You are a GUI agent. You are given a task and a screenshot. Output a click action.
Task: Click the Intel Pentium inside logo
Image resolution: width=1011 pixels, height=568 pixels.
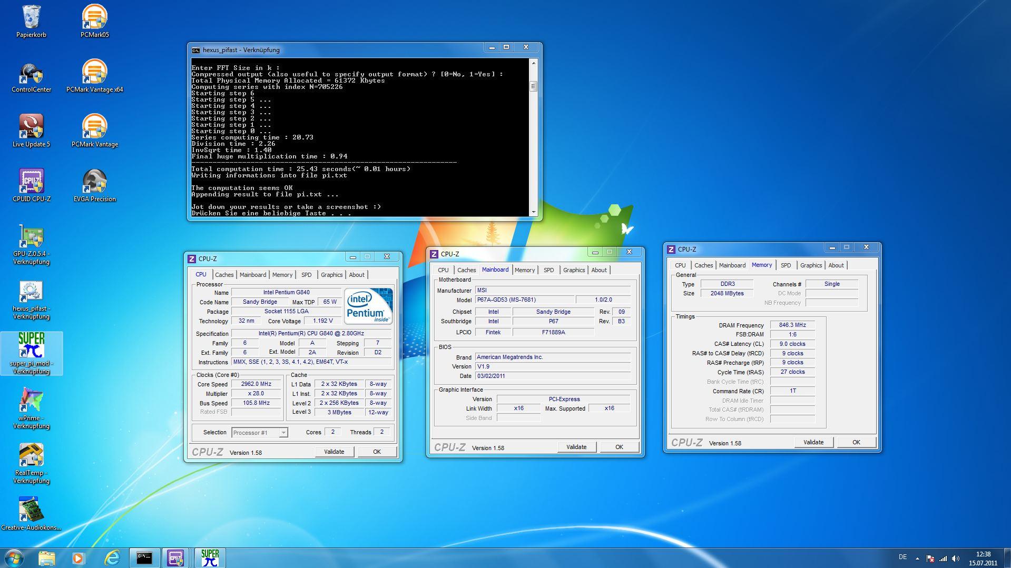[x=368, y=306]
